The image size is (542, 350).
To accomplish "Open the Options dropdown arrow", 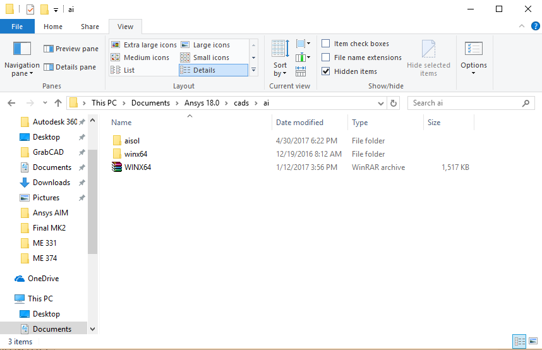I will [x=474, y=73].
